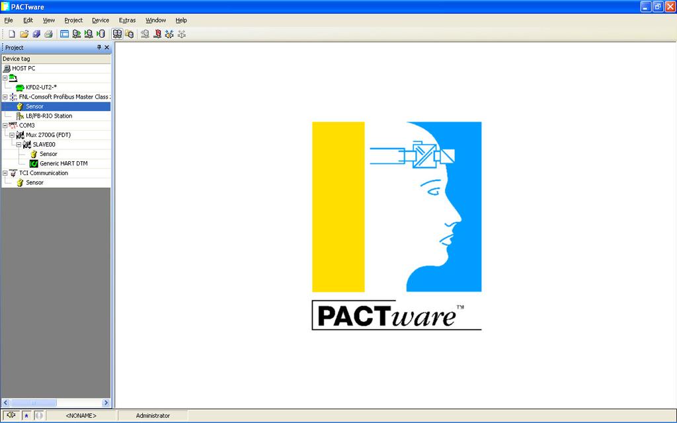
Task: Select Mux 2700G (FDT) device
Action: (48, 135)
